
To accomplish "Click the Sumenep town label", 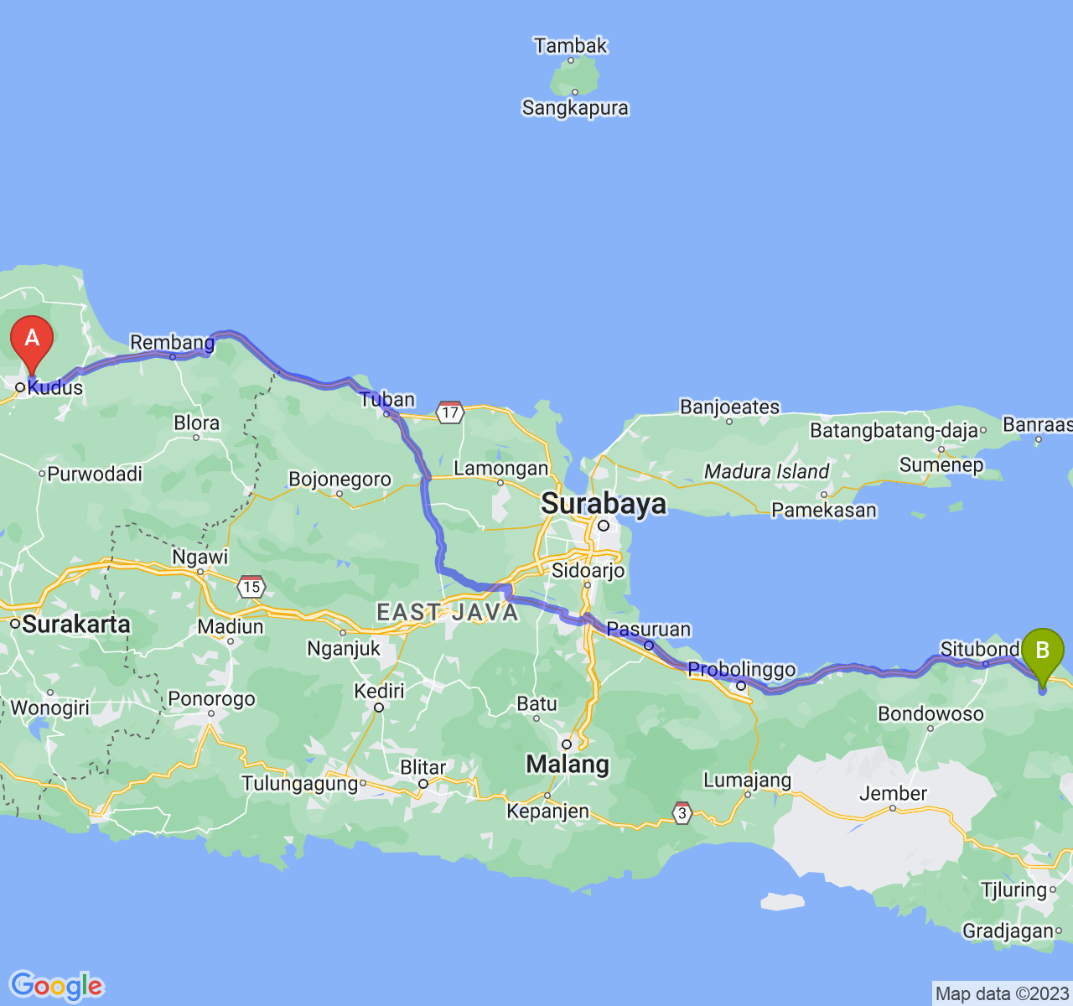I will 941,465.
